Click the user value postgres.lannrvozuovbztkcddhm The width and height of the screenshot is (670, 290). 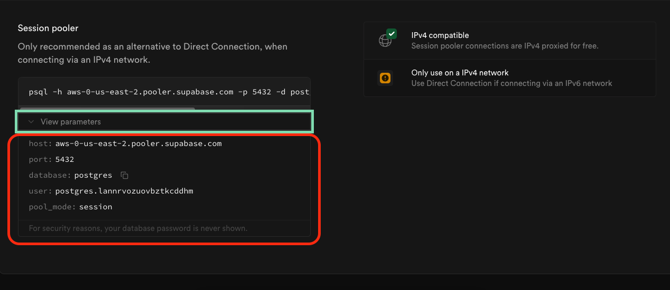pos(124,191)
